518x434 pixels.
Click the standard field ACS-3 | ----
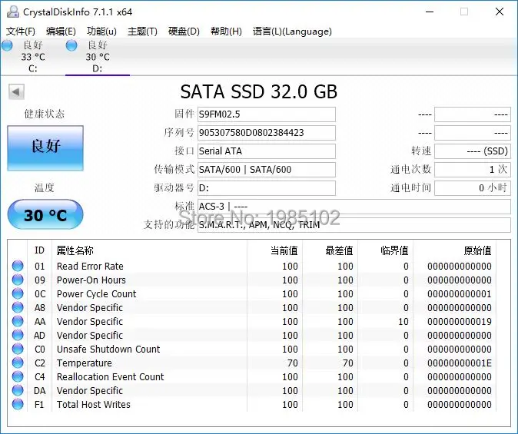pyautogui.click(x=354, y=207)
